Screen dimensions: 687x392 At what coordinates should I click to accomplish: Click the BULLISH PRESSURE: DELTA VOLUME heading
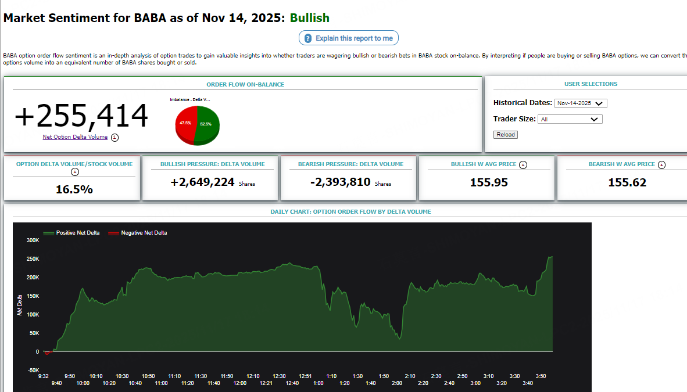[x=213, y=164]
